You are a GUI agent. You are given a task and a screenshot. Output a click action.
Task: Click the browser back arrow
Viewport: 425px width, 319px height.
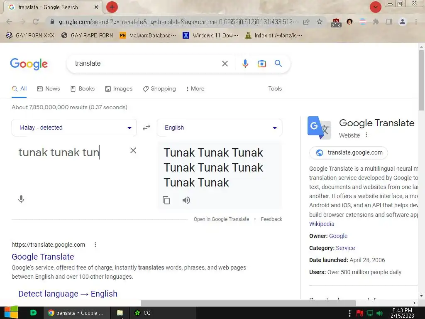[9, 22]
